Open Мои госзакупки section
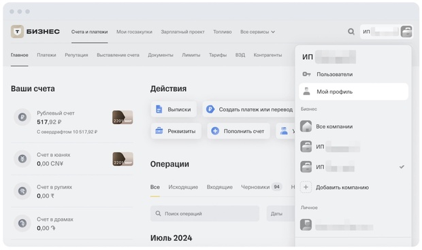Viewport: 422px width, 250px height. pos(134,32)
